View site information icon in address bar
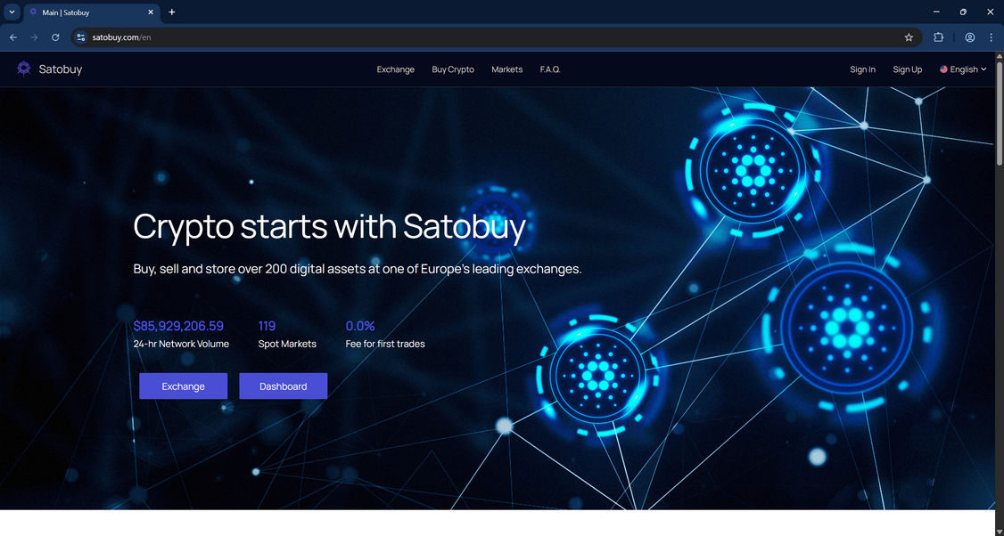Viewport: 1004px width, 536px height. 80,37
